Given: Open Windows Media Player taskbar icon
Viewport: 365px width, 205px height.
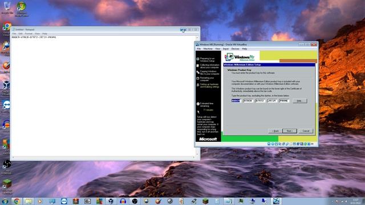Looking at the screenshot, I should tap(40, 201).
